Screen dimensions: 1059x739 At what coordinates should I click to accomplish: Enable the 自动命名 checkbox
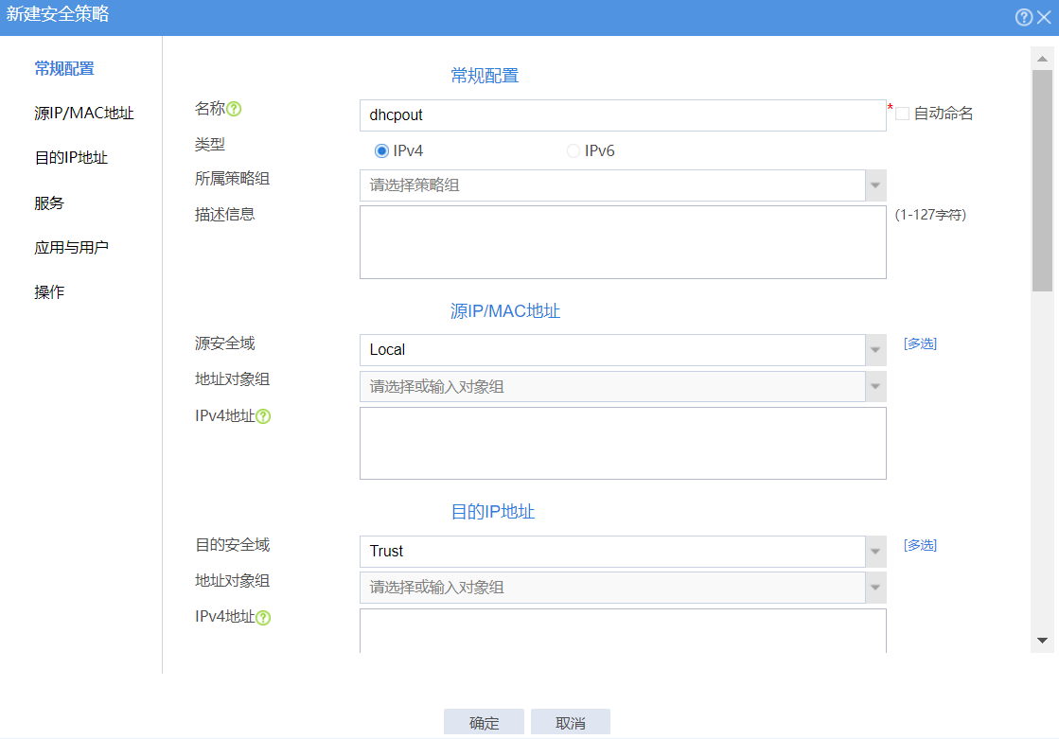coord(902,114)
